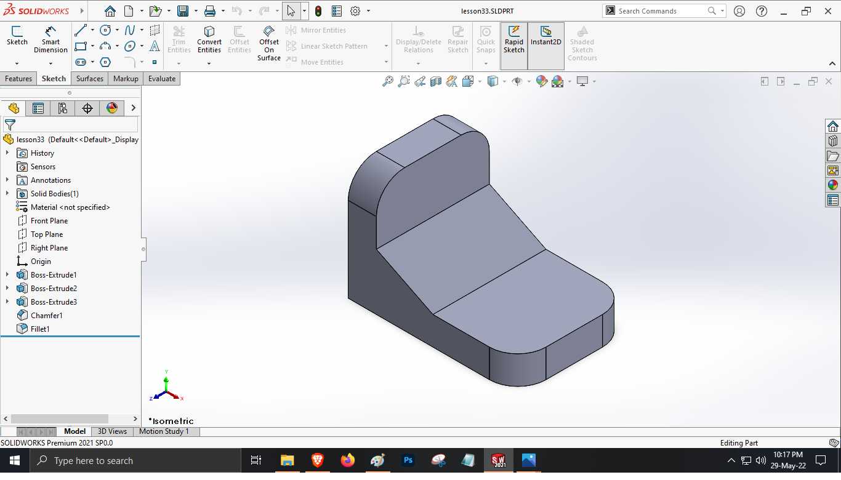This screenshot has height=480, width=841.
Task: Open Photoshop from the taskbar
Action: coord(408,460)
